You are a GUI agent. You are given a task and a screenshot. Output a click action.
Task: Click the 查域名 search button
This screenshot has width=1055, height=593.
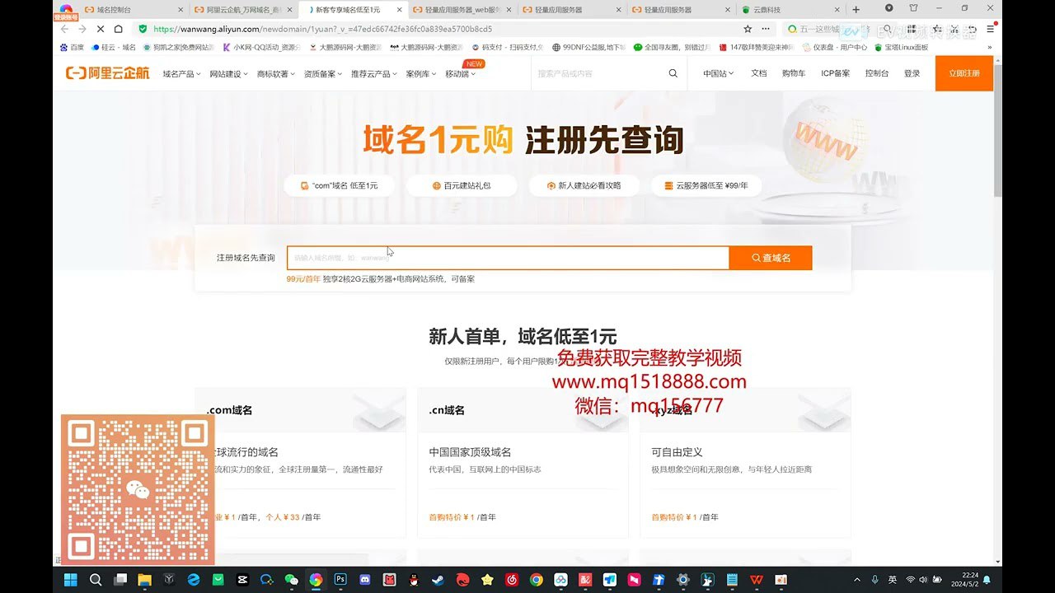770,257
